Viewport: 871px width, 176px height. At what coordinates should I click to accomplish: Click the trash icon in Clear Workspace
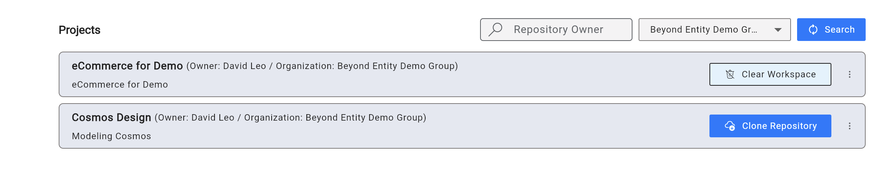(x=730, y=74)
